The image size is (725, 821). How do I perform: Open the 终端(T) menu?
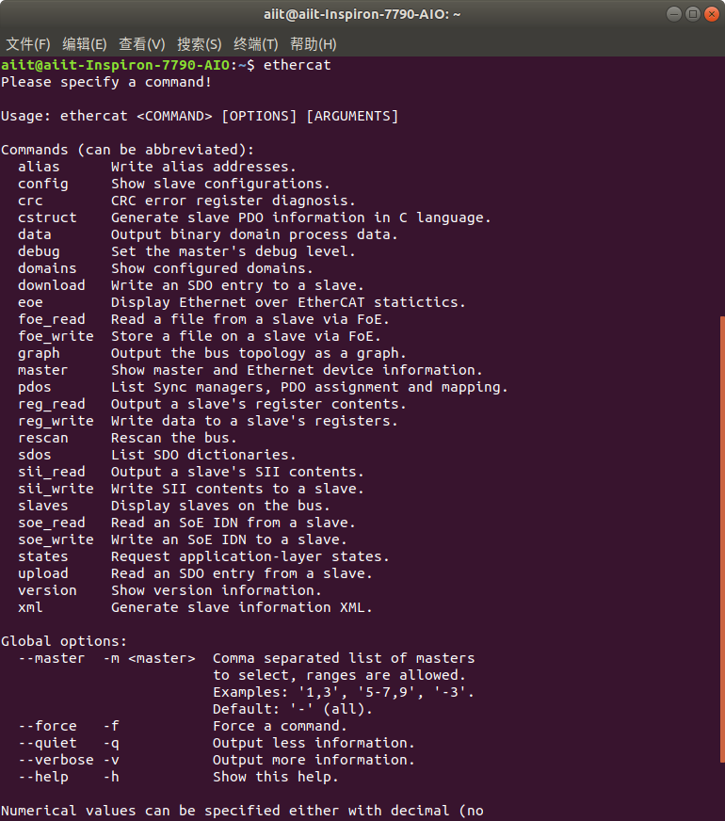pyautogui.click(x=255, y=44)
